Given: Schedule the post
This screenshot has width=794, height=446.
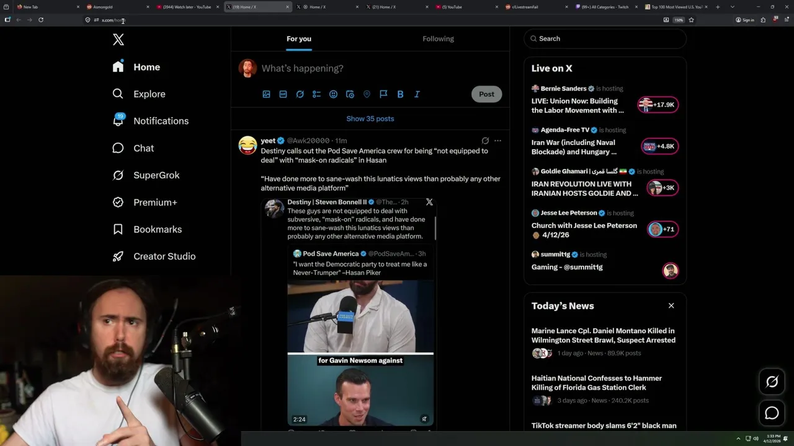Looking at the screenshot, I should (x=350, y=94).
